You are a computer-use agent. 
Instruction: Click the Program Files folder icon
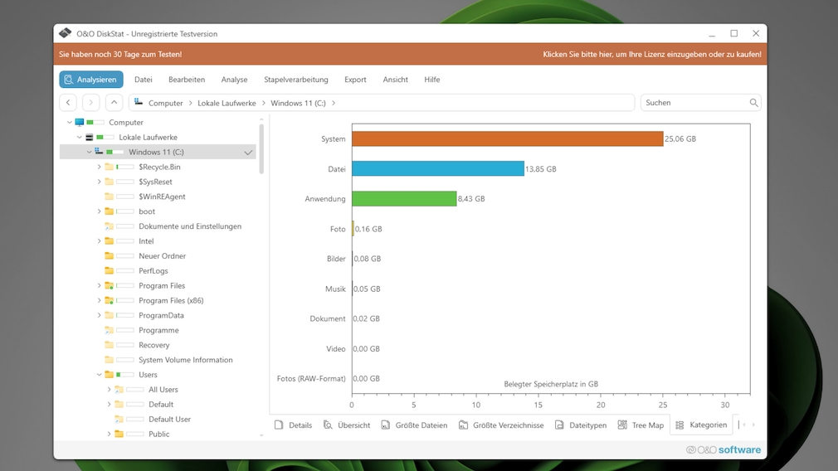pyautogui.click(x=109, y=286)
